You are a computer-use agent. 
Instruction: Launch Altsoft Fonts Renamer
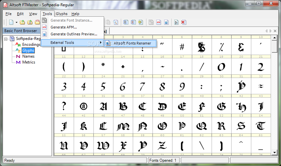130,43
